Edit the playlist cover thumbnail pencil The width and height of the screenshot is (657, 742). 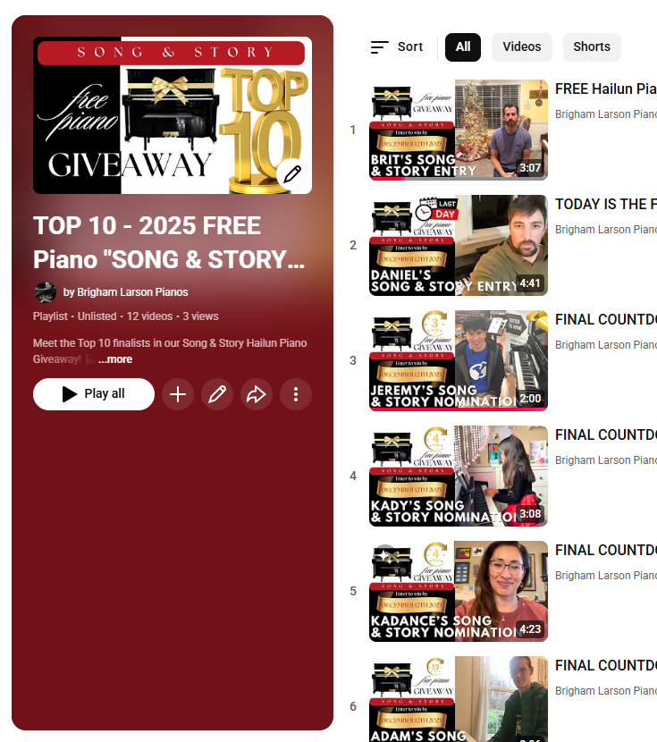coord(291,174)
